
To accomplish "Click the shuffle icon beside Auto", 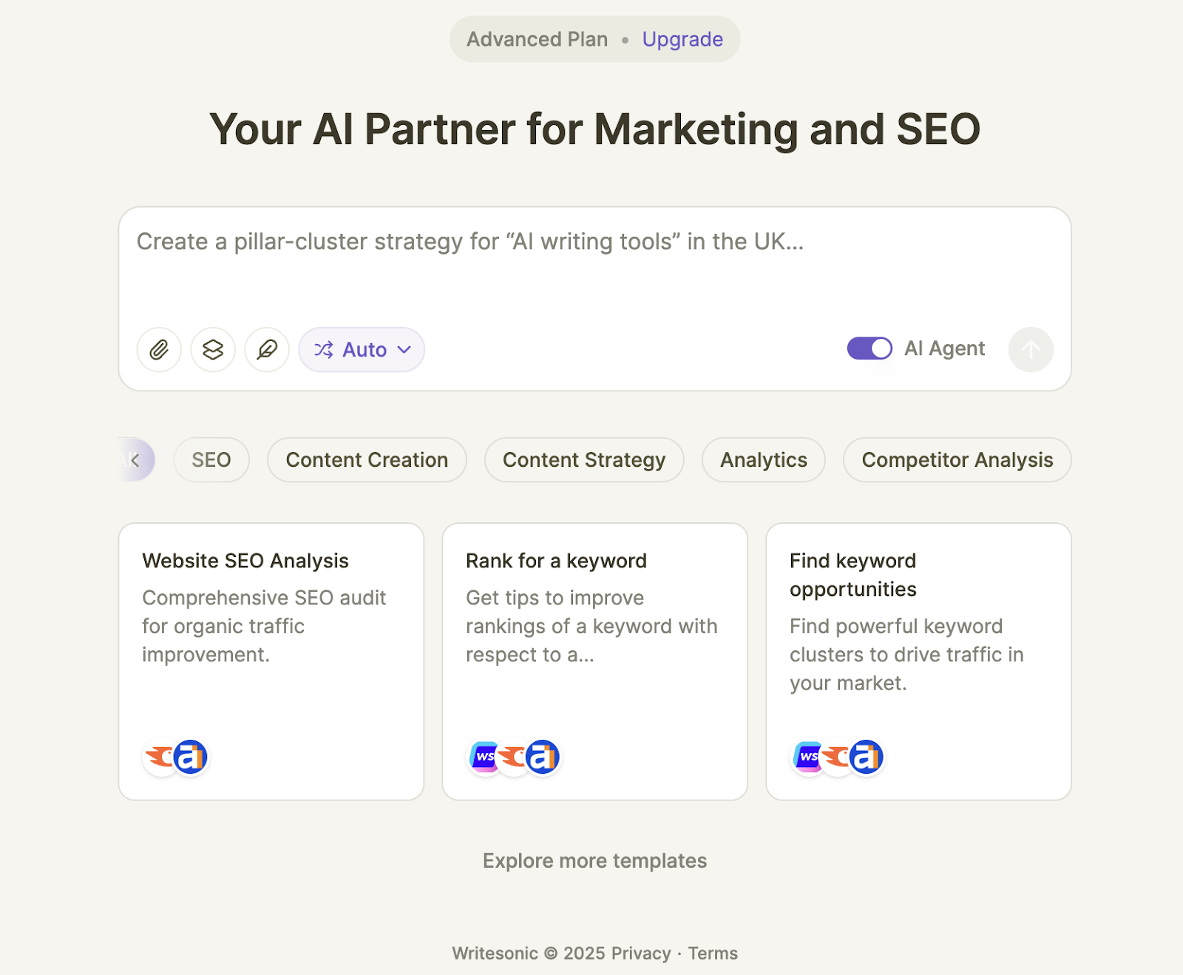I will point(323,350).
